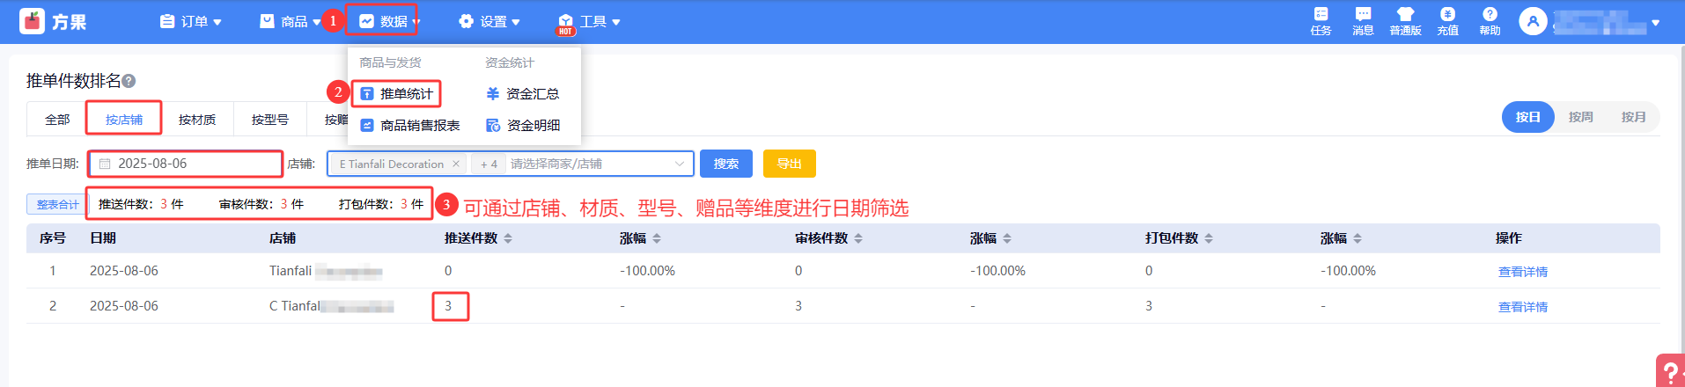Select 按周 view toggle
The height and width of the screenshot is (387, 1685).
point(1581,117)
